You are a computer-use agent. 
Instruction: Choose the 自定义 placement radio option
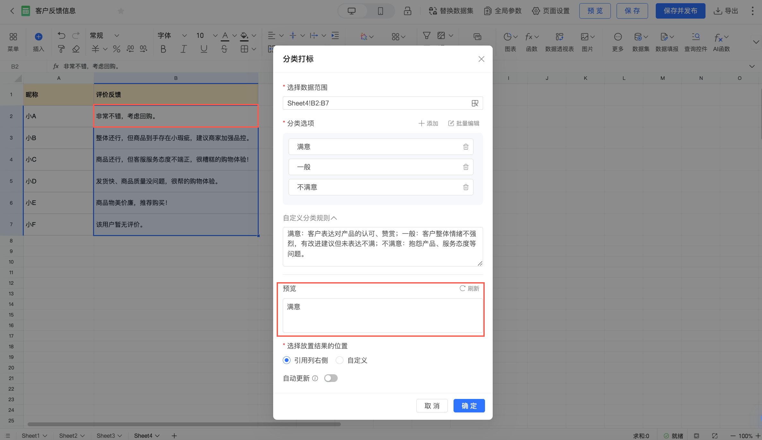coord(340,360)
